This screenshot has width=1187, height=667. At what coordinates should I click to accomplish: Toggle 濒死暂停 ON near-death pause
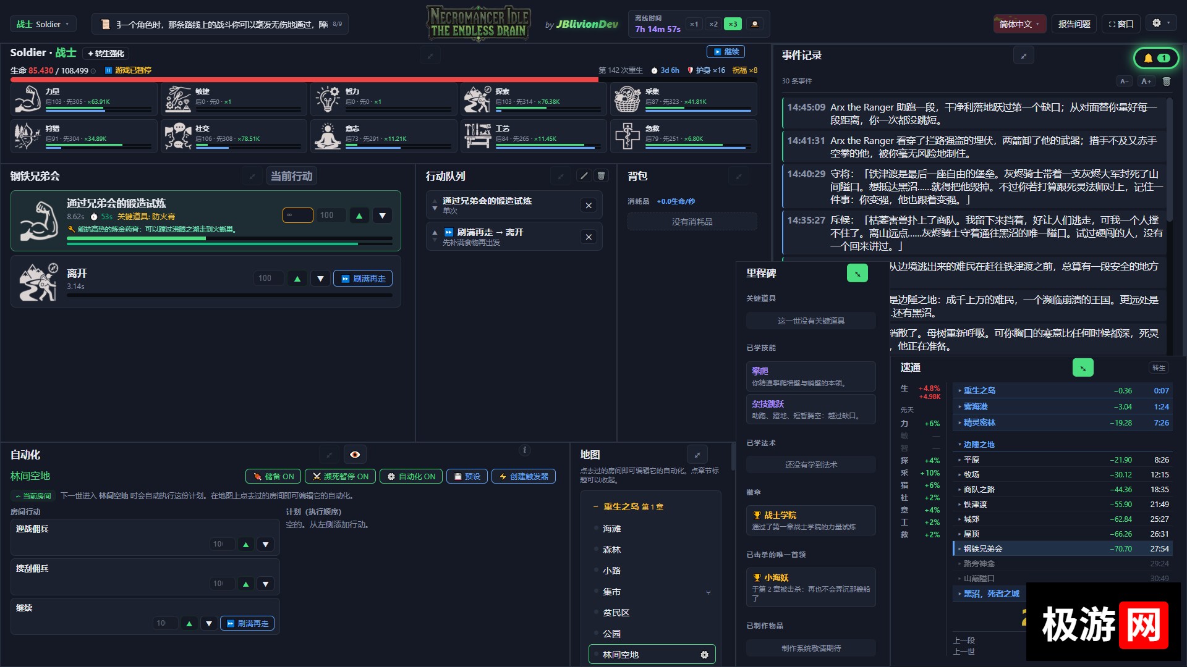[x=341, y=477]
